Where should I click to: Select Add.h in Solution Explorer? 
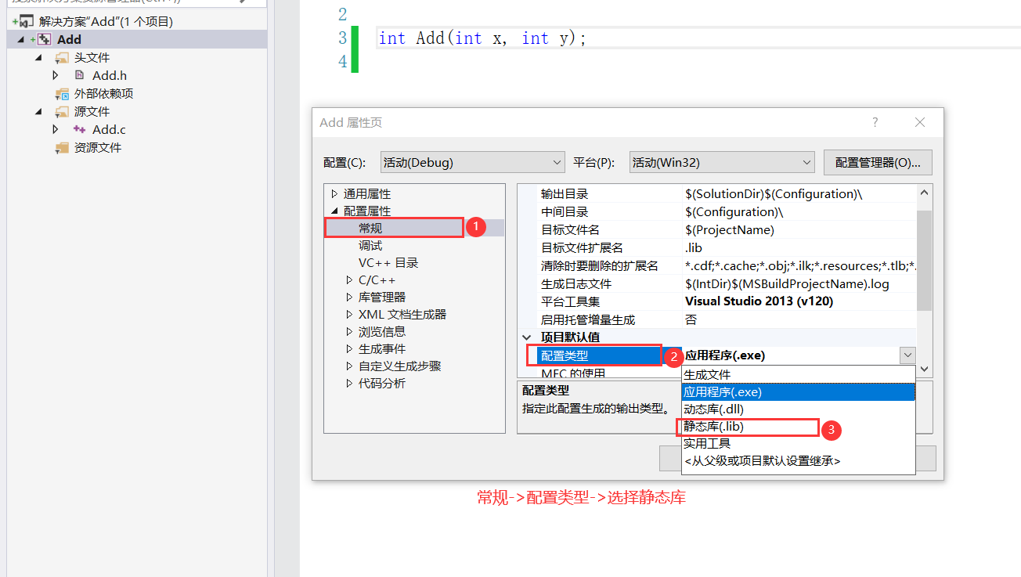click(x=110, y=75)
